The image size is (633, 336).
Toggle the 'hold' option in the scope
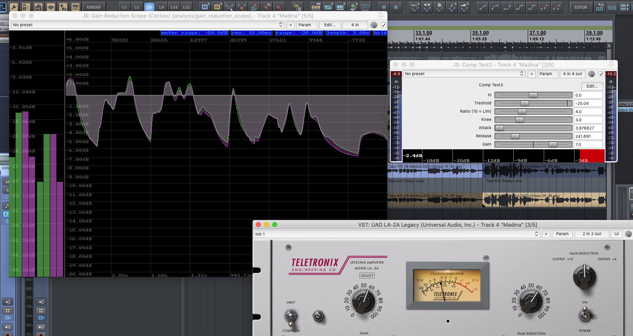click(x=380, y=33)
